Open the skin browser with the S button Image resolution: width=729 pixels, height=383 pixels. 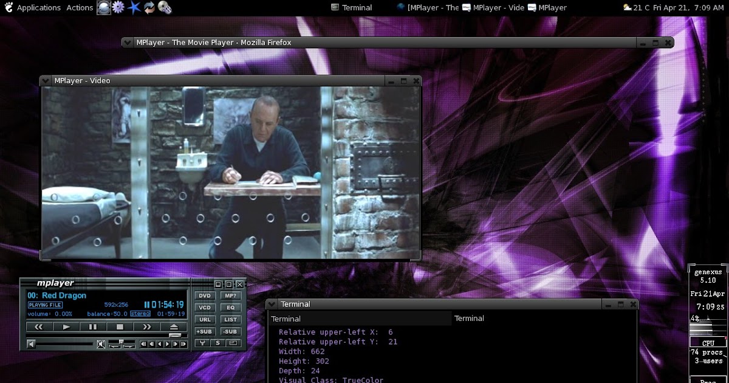(217, 343)
